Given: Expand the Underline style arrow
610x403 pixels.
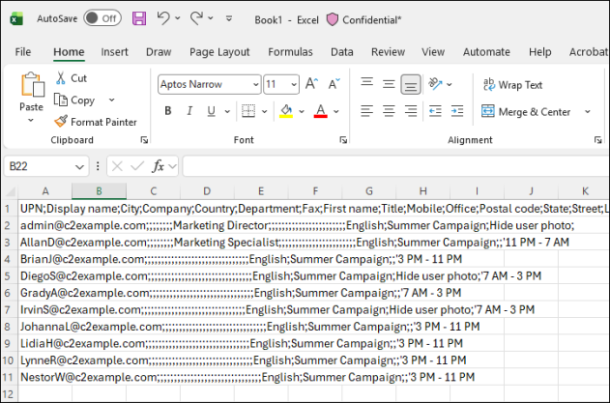Looking at the screenshot, I should point(227,112).
